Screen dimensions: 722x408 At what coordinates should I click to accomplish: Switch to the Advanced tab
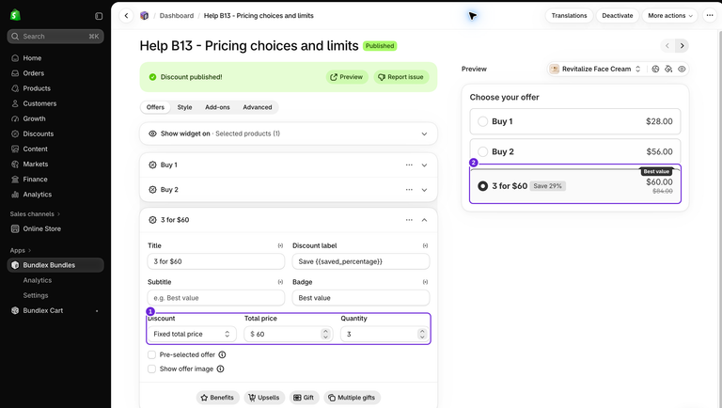tap(258, 107)
